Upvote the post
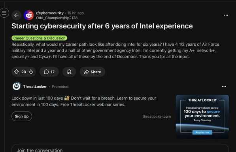 click(17, 72)
